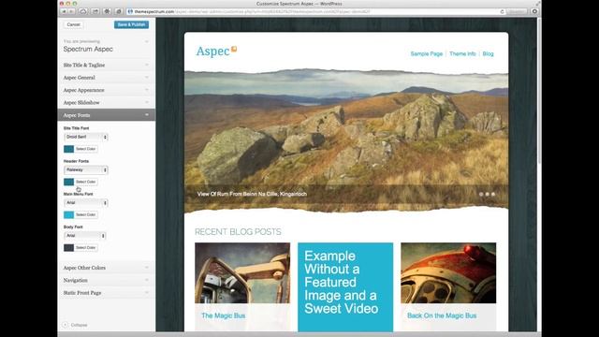This screenshot has width=599, height=337.
Task: Open the Site Title Font dropdown
Action: [86, 137]
